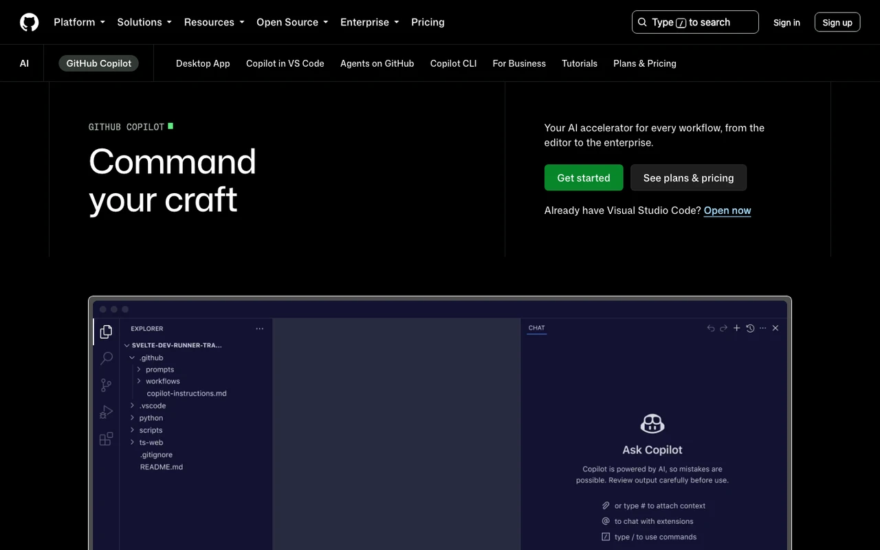The image size is (880, 550).
Task: Go to Agents on GitHub
Action: click(377, 63)
